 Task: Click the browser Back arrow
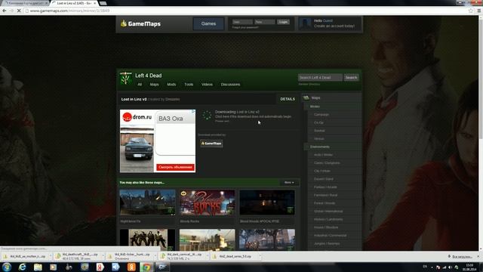[5, 11]
